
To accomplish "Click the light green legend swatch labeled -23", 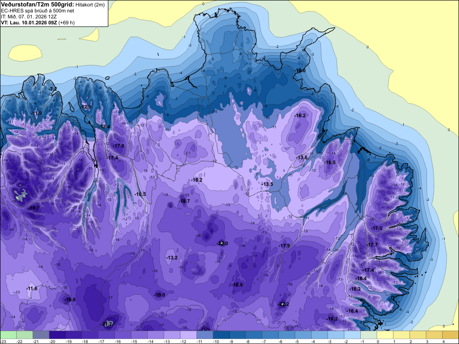I will coord(8,335).
